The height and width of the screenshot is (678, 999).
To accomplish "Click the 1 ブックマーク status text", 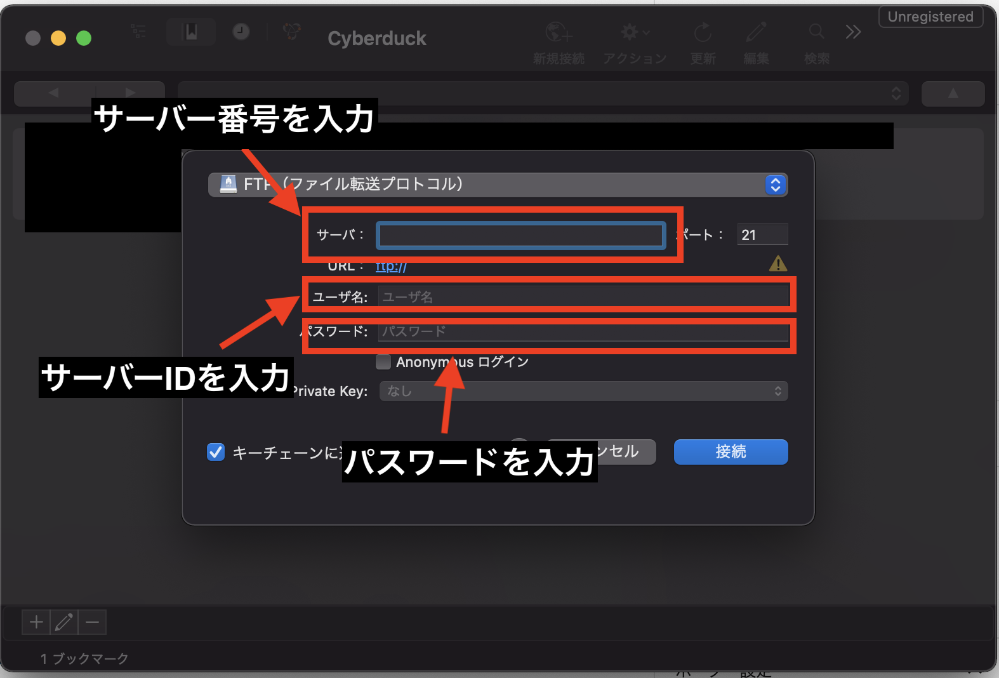I will pyautogui.click(x=84, y=659).
